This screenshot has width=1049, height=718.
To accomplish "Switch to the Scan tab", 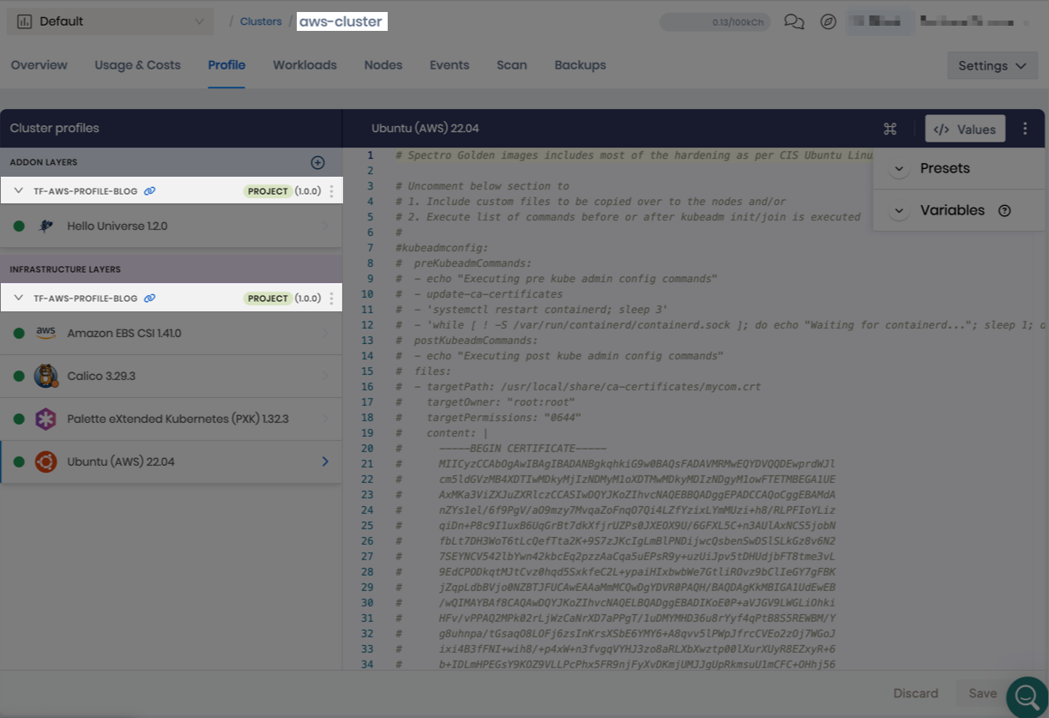I will pyautogui.click(x=512, y=65).
